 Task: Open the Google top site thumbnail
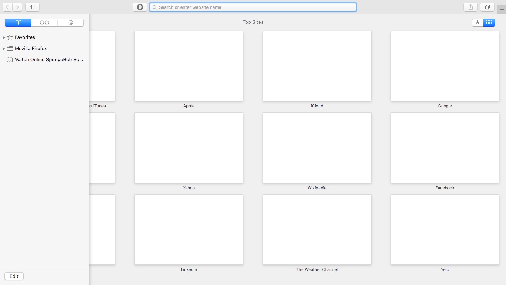pos(445,66)
